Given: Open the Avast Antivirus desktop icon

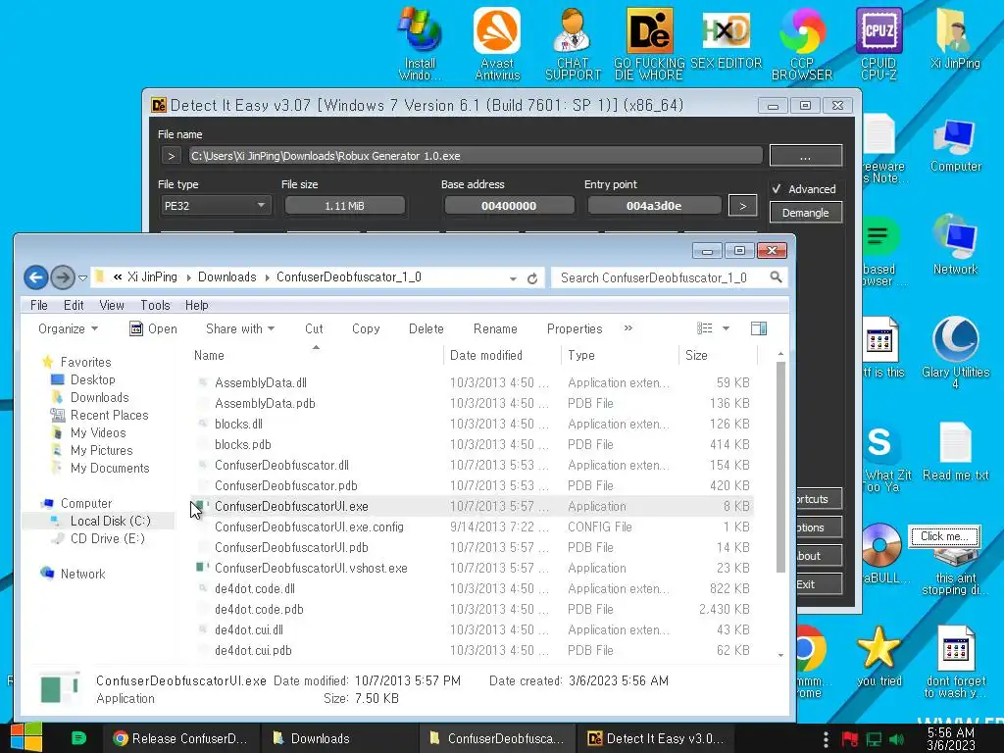Looking at the screenshot, I should (x=497, y=43).
